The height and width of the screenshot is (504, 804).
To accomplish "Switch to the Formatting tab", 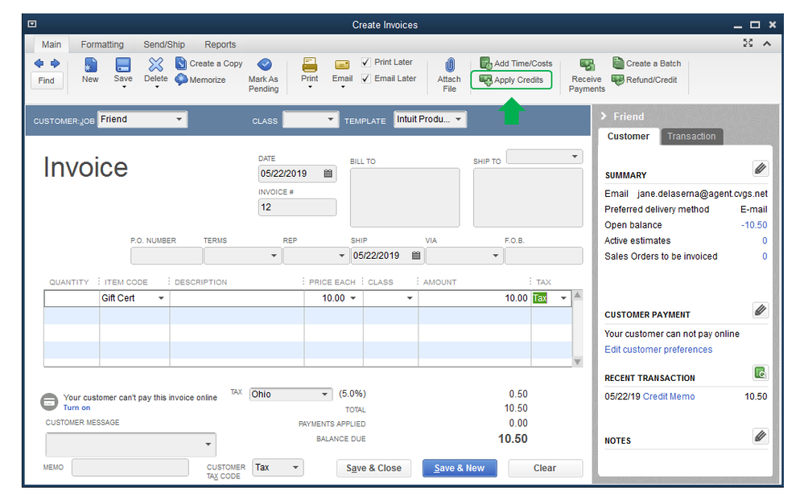I will pyautogui.click(x=102, y=45).
